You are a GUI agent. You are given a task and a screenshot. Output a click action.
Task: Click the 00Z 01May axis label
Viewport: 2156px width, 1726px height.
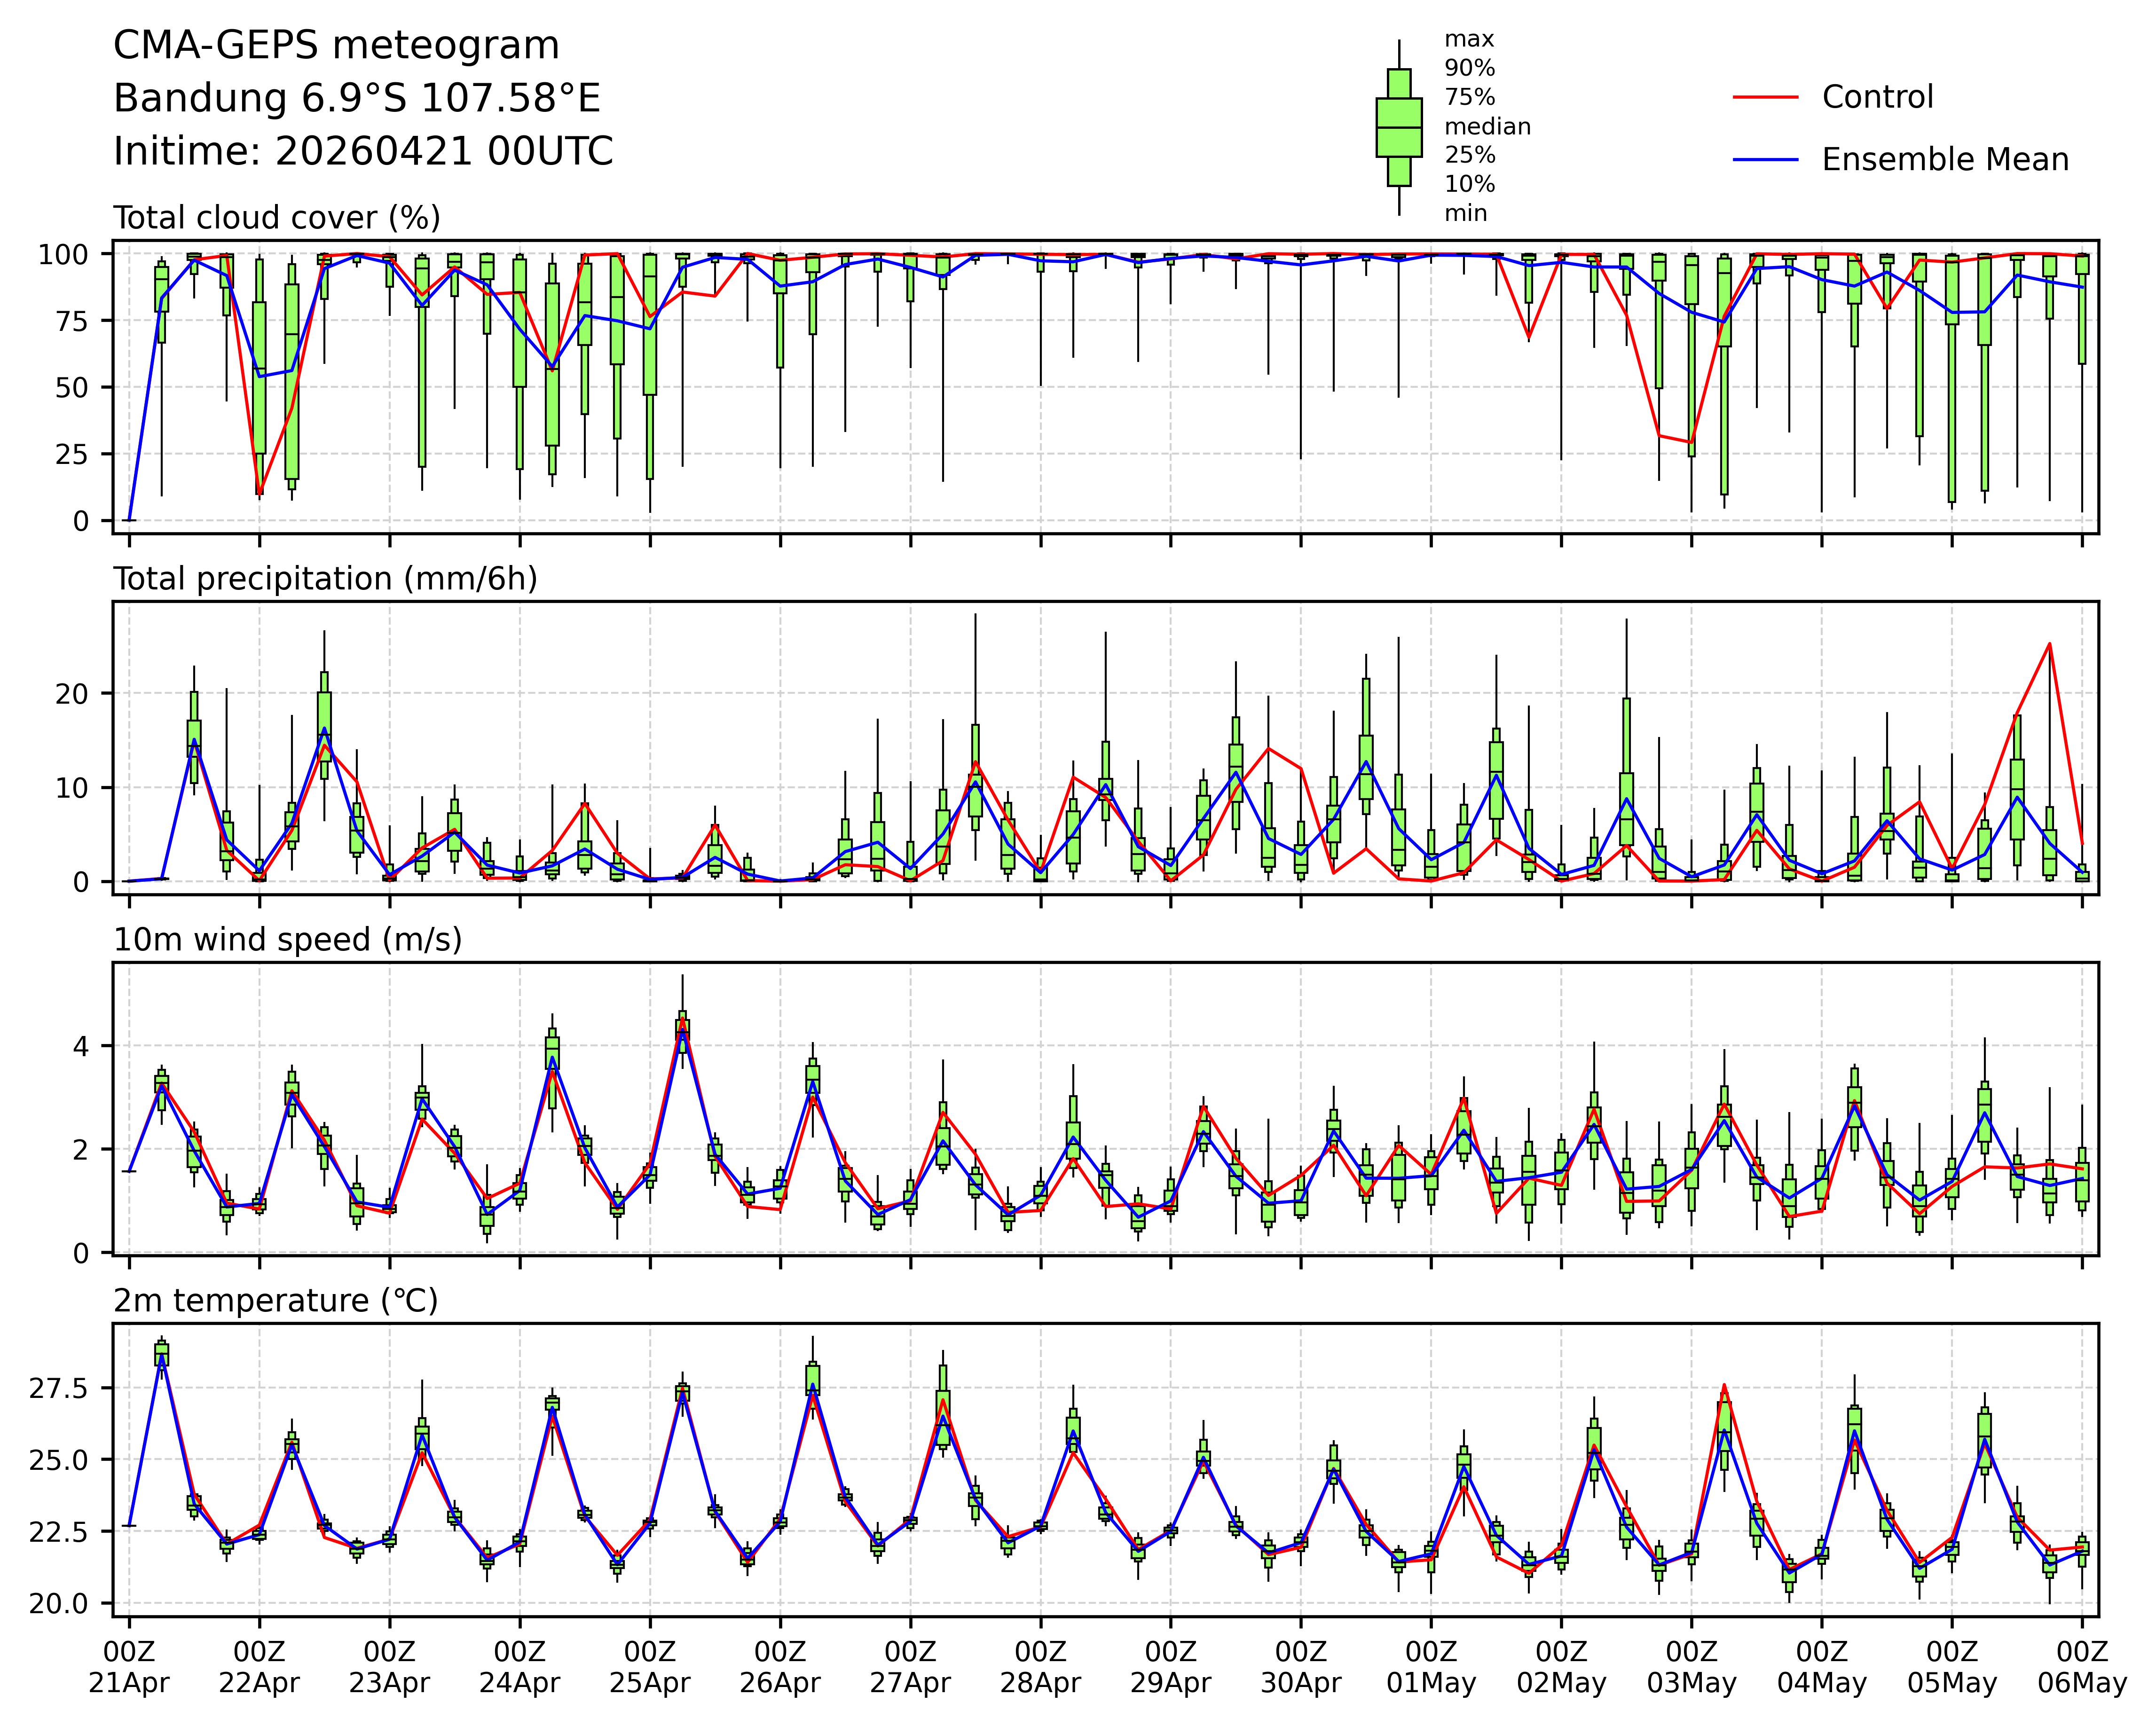(x=1431, y=1666)
